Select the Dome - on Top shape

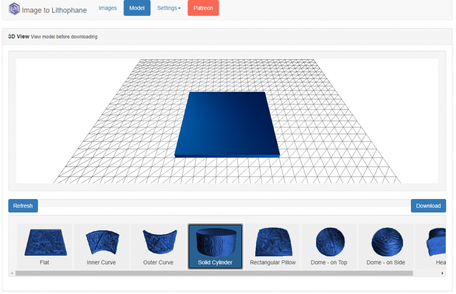pyautogui.click(x=329, y=246)
